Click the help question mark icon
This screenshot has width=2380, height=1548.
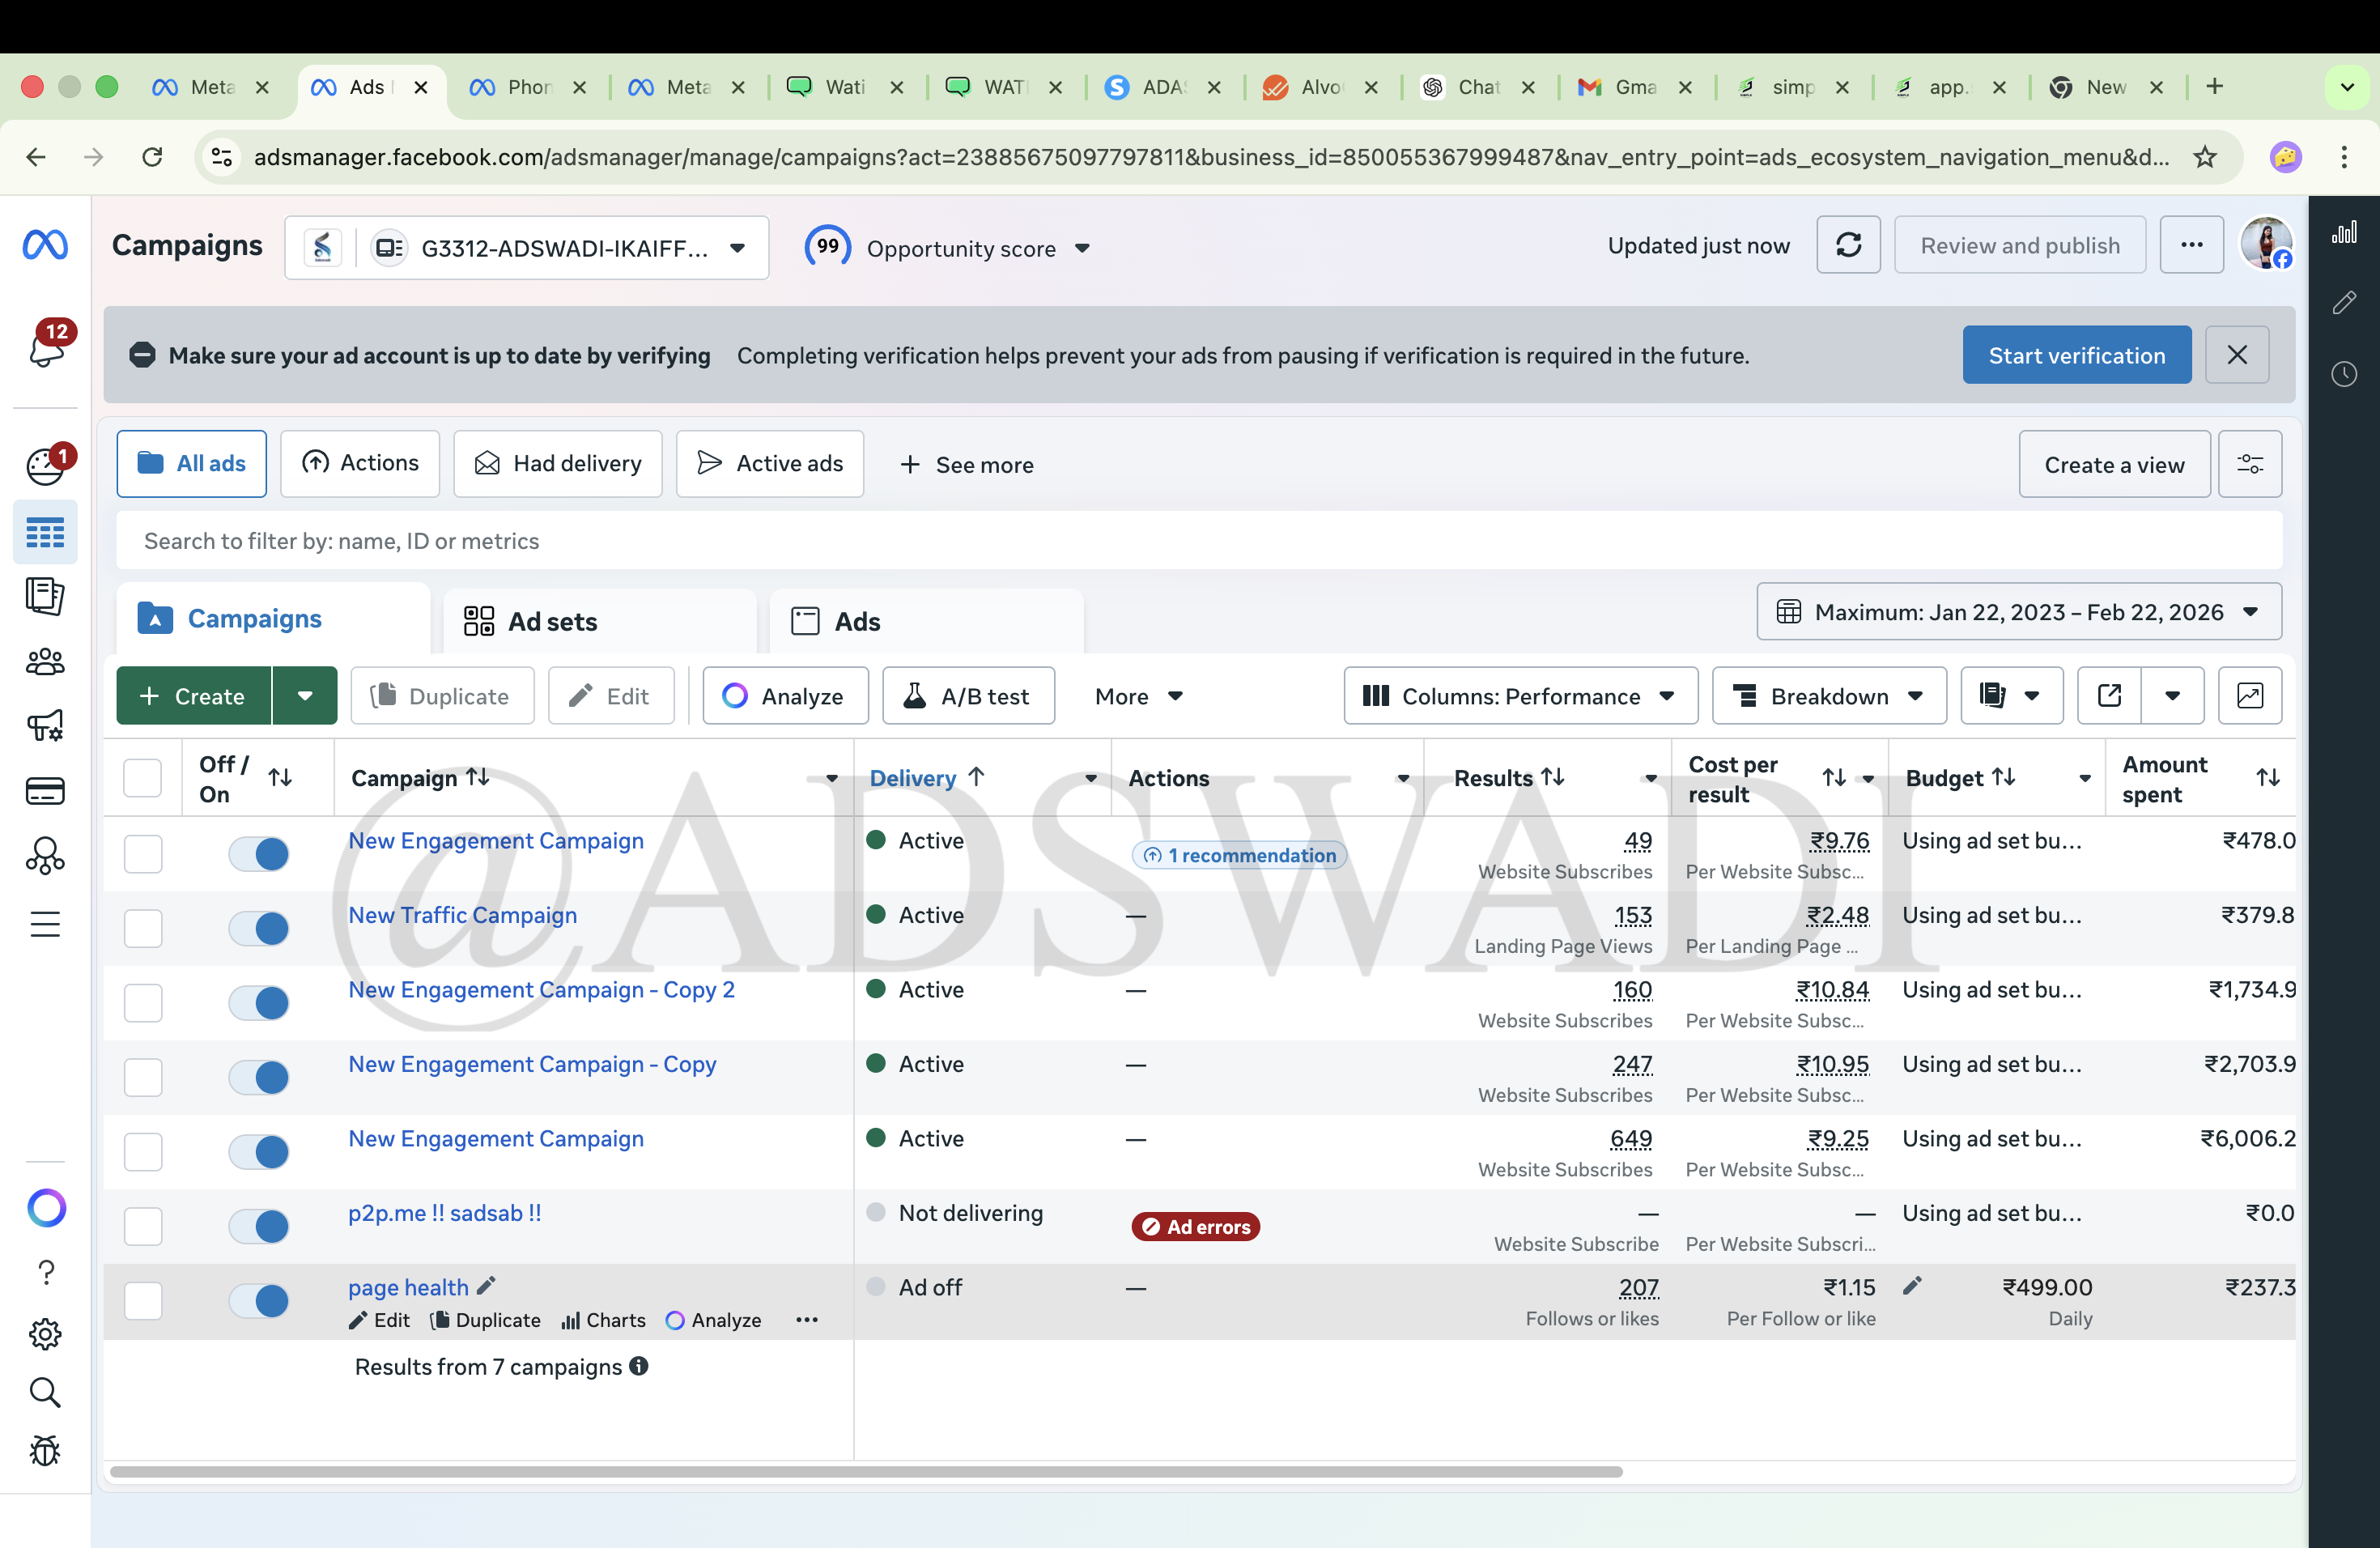tap(46, 1272)
